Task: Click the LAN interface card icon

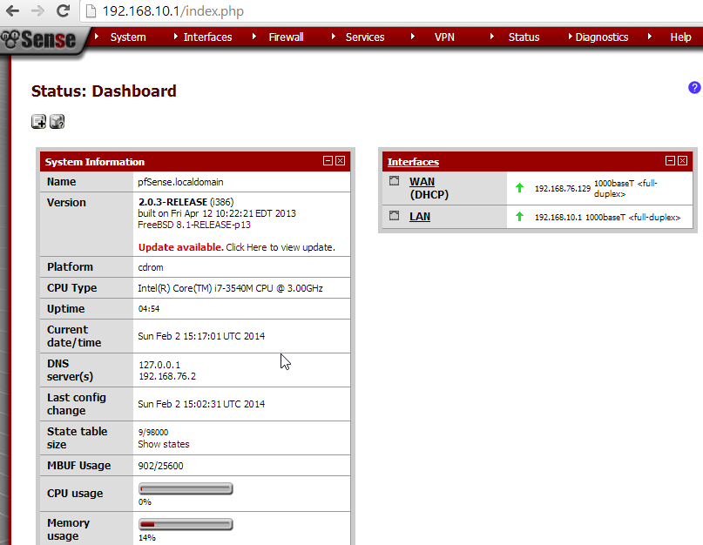Action: point(394,216)
